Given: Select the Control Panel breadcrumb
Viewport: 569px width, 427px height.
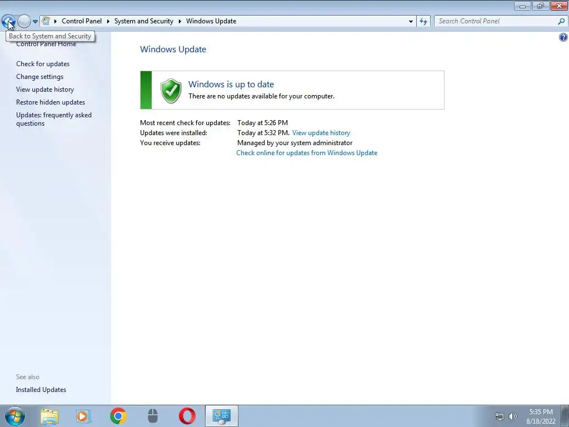Looking at the screenshot, I should (82, 21).
